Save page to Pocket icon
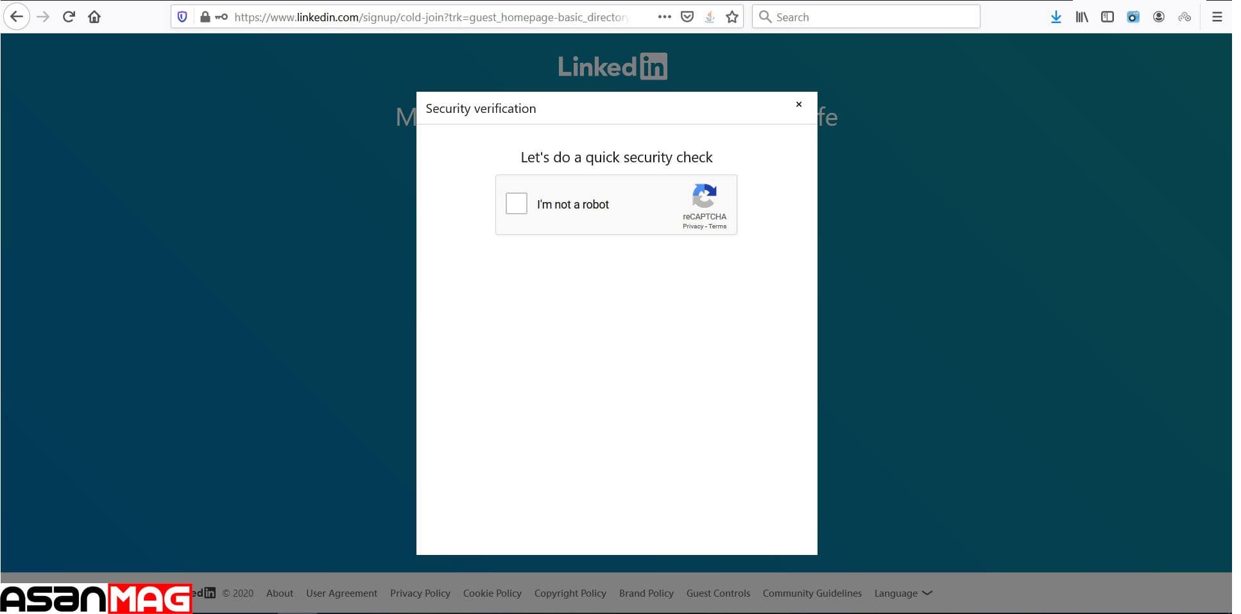Screen dimensions: 1241x614 [687, 17]
